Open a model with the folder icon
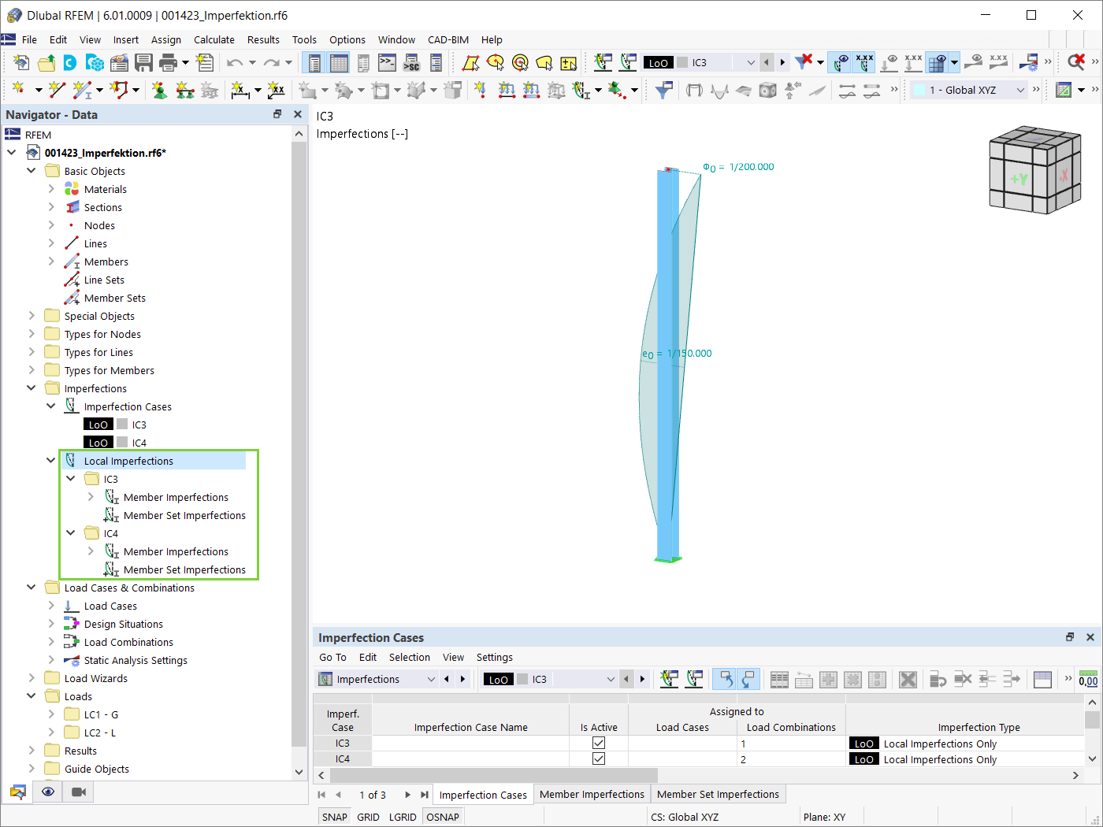 tap(46, 62)
